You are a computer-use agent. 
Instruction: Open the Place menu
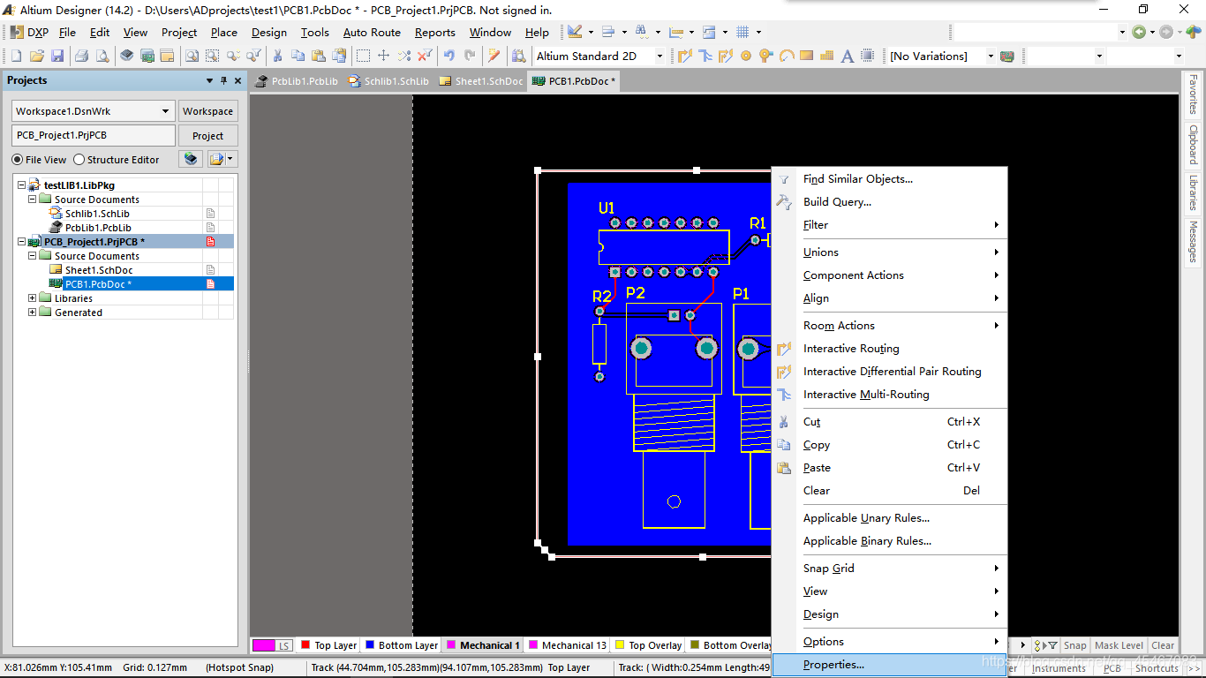click(x=224, y=33)
